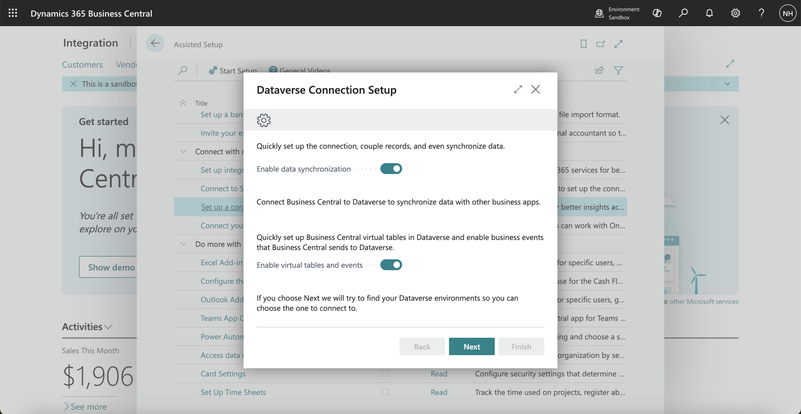Tick the Completed checkbox for Set Up Time Sheets
801x414 pixels.
coord(385,392)
